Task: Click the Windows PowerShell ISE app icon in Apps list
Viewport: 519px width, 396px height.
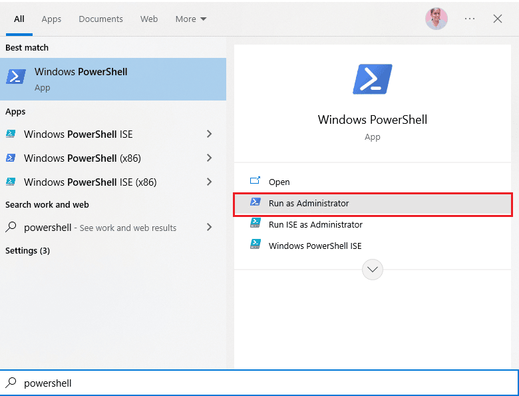Action: (11, 134)
